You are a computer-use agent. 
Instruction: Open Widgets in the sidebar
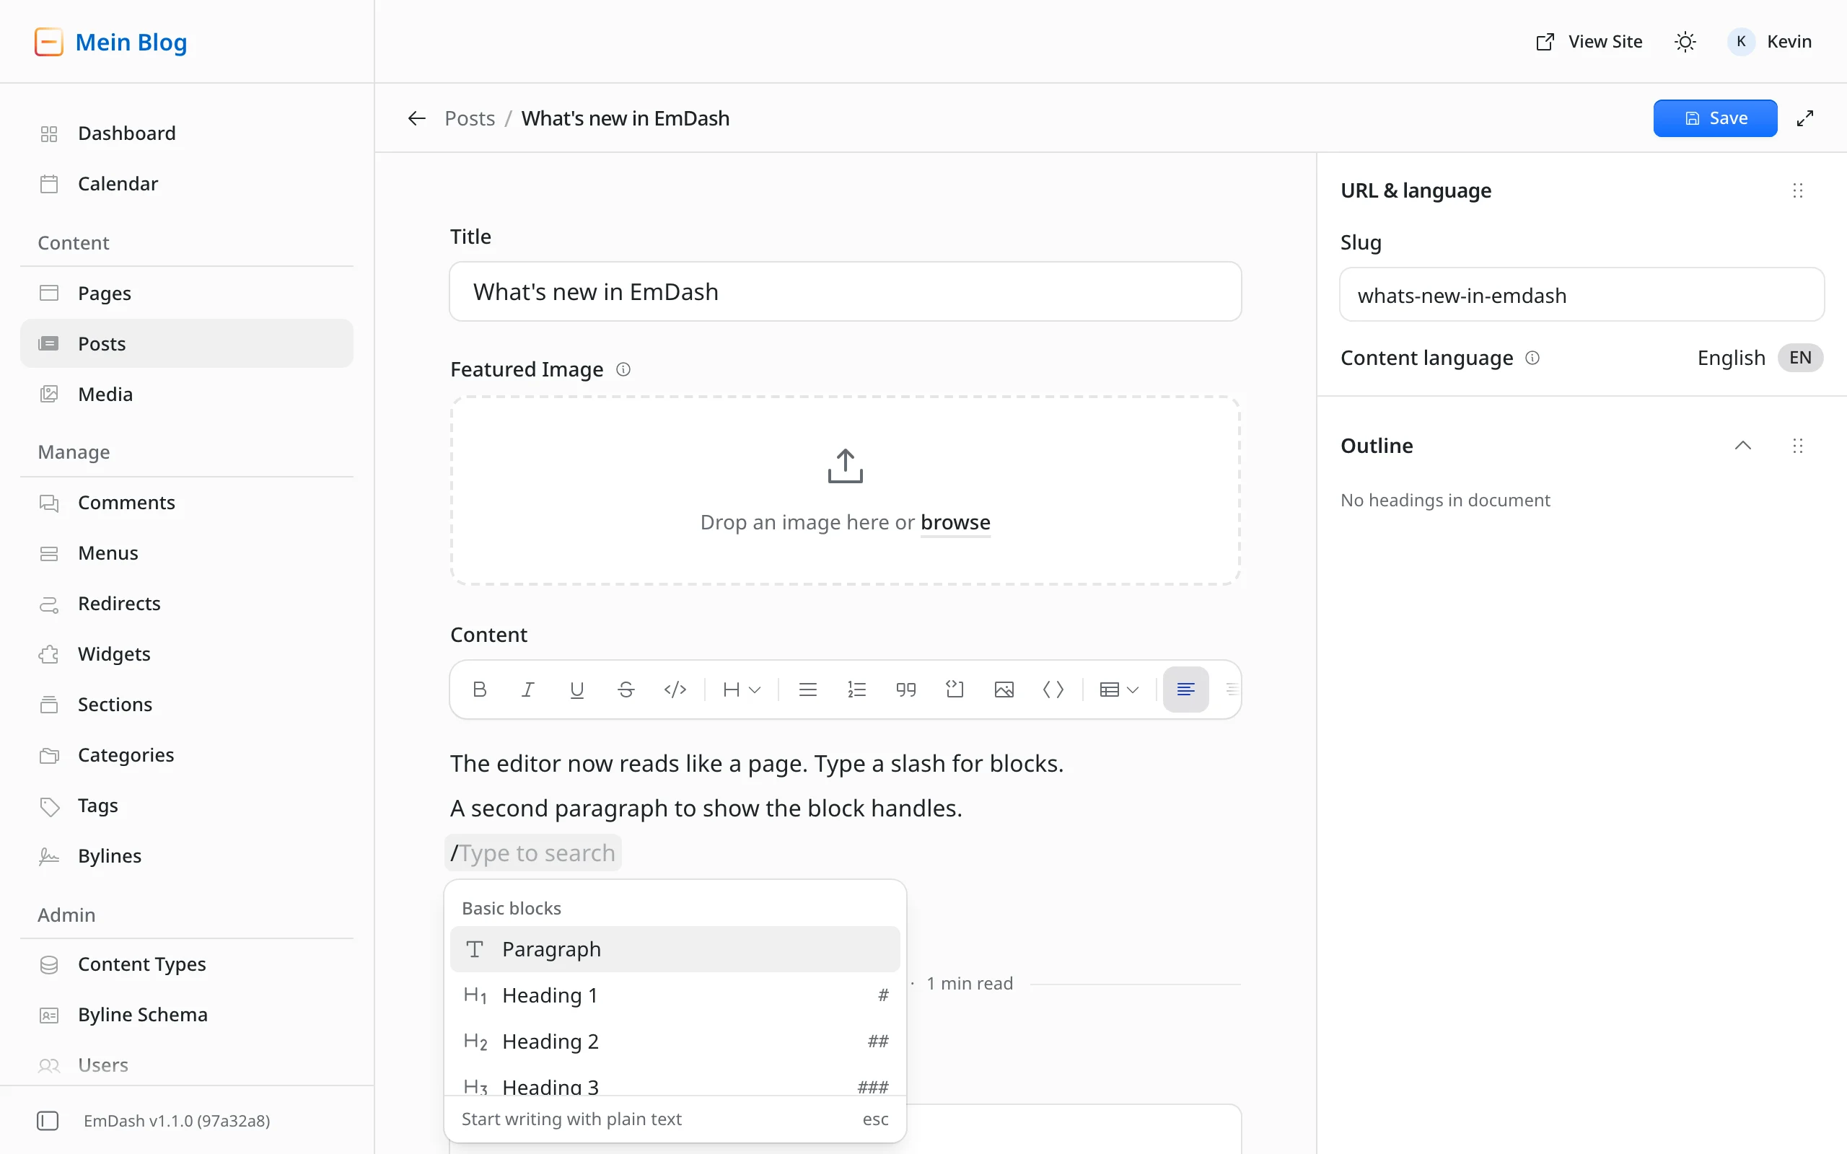[186, 653]
